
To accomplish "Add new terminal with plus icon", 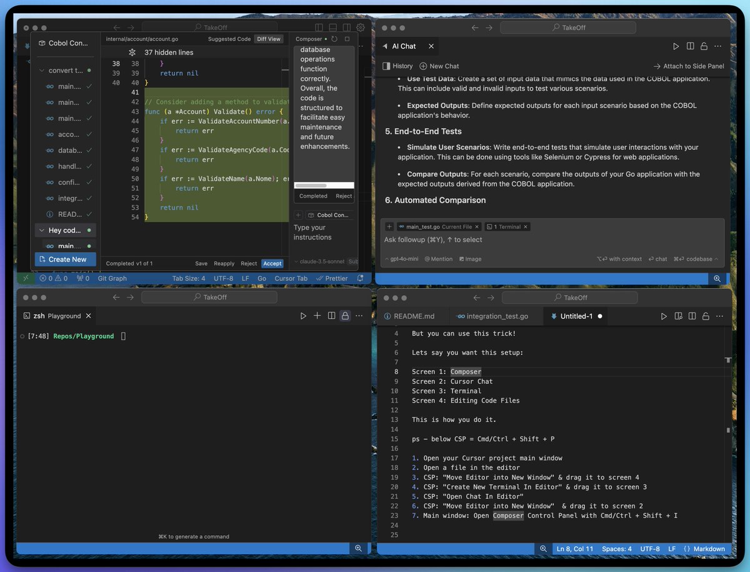I will tap(317, 316).
